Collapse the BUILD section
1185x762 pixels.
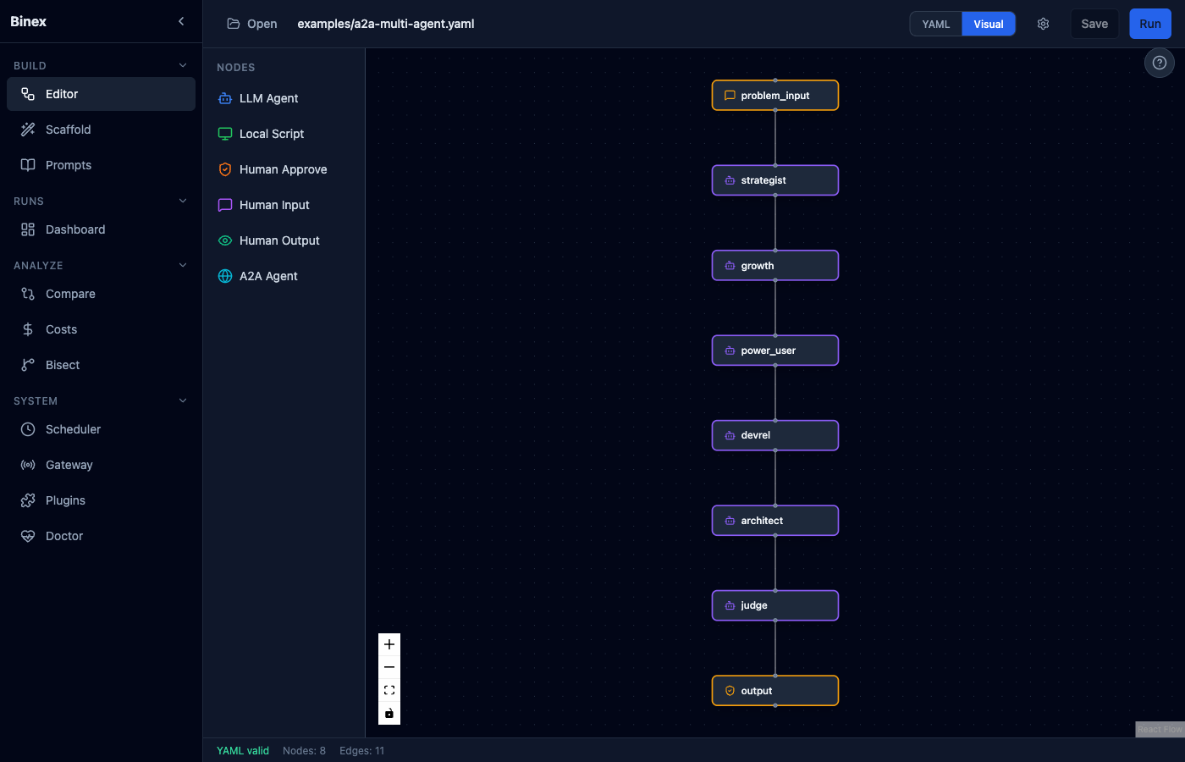[183, 64]
